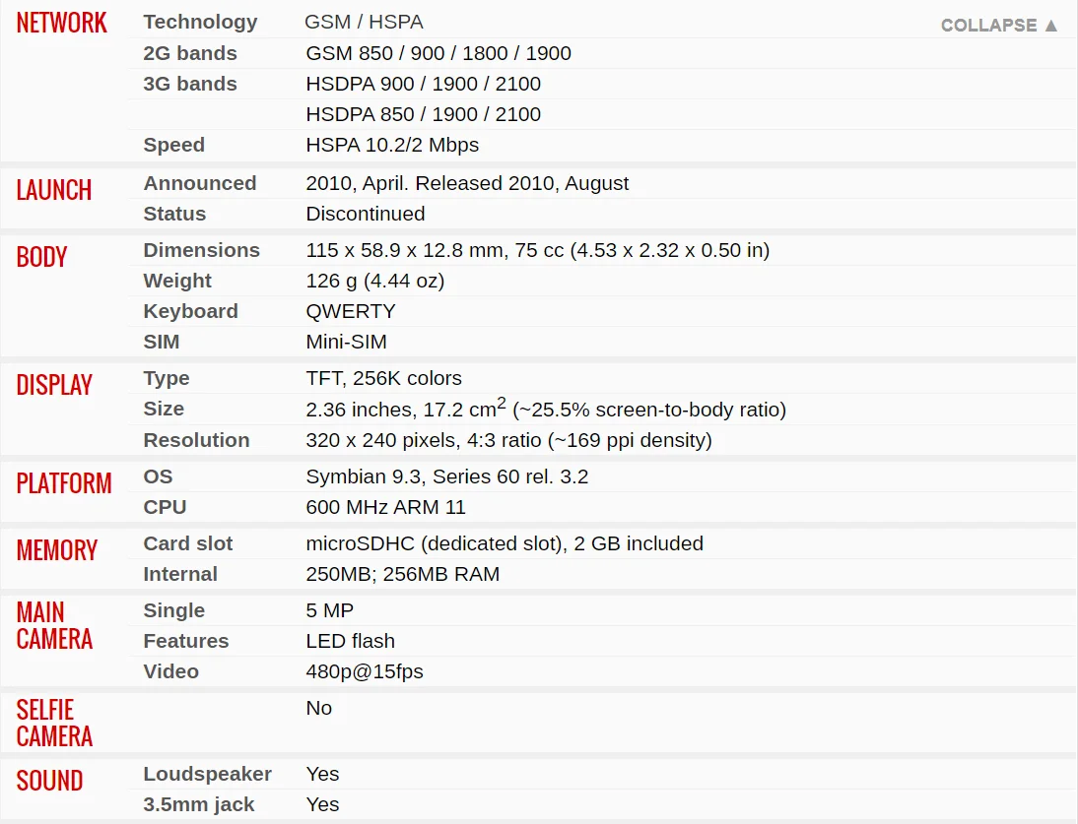
Task: Click the BODY section heading
Action: 42,257
